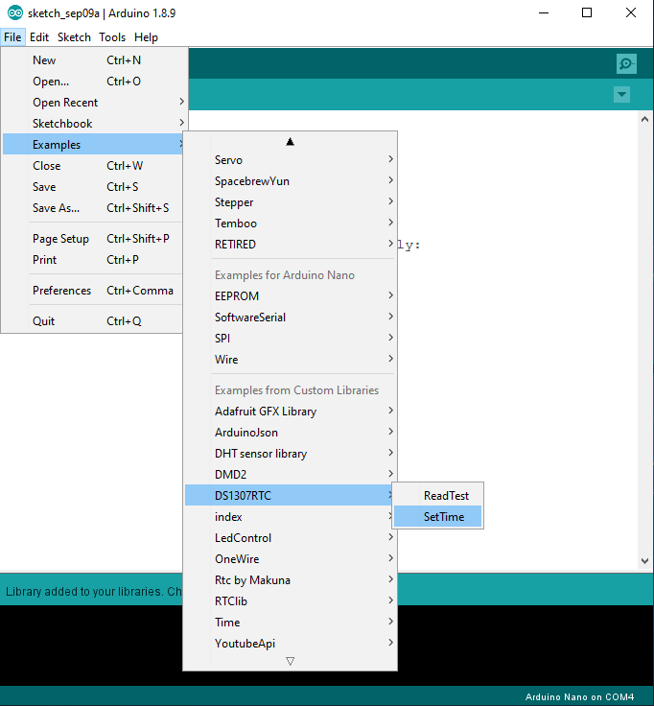This screenshot has width=654, height=706.
Task: Expand DHT sensor library examples
Action: coord(290,454)
